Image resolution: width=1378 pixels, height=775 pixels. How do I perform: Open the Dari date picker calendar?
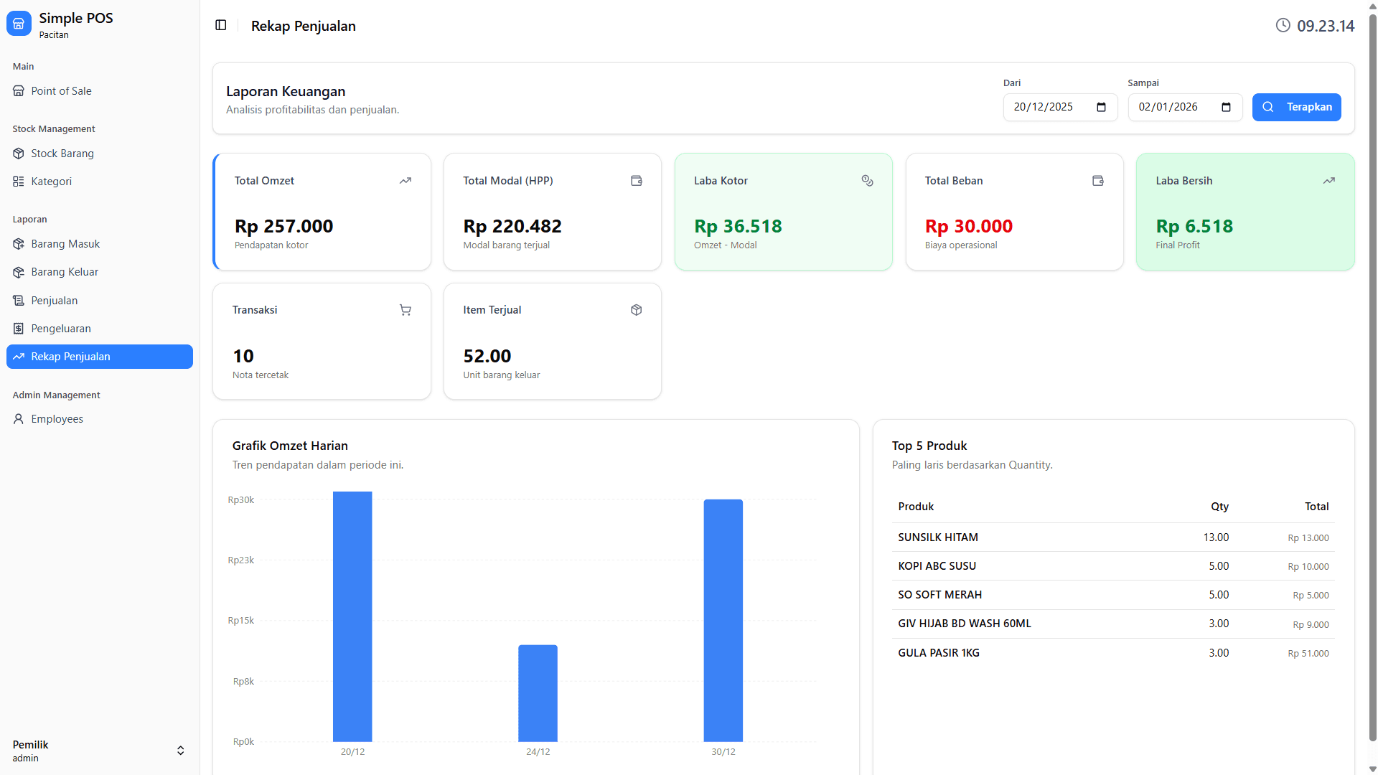click(1101, 108)
